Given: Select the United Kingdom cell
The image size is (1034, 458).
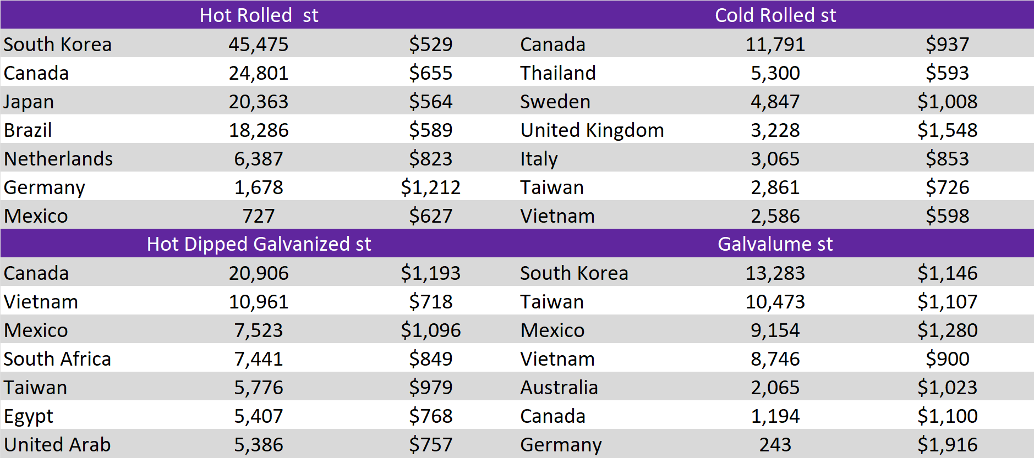Looking at the screenshot, I should (592, 130).
